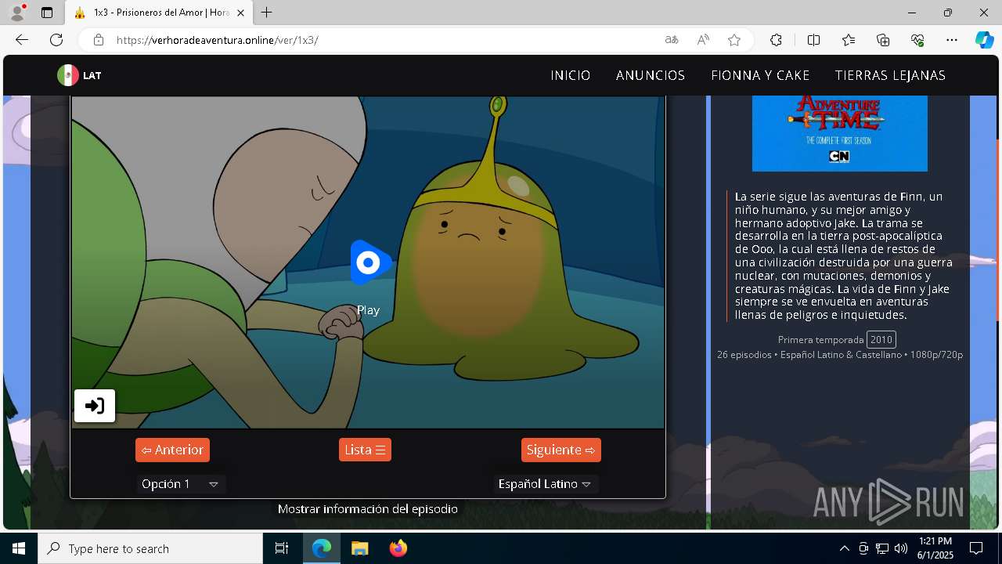Open network status tray icon

click(x=882, y=548)
